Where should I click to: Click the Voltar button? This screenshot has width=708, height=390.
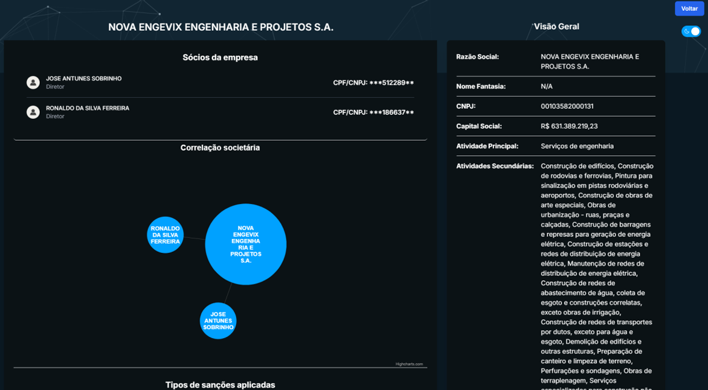point(689,8)
